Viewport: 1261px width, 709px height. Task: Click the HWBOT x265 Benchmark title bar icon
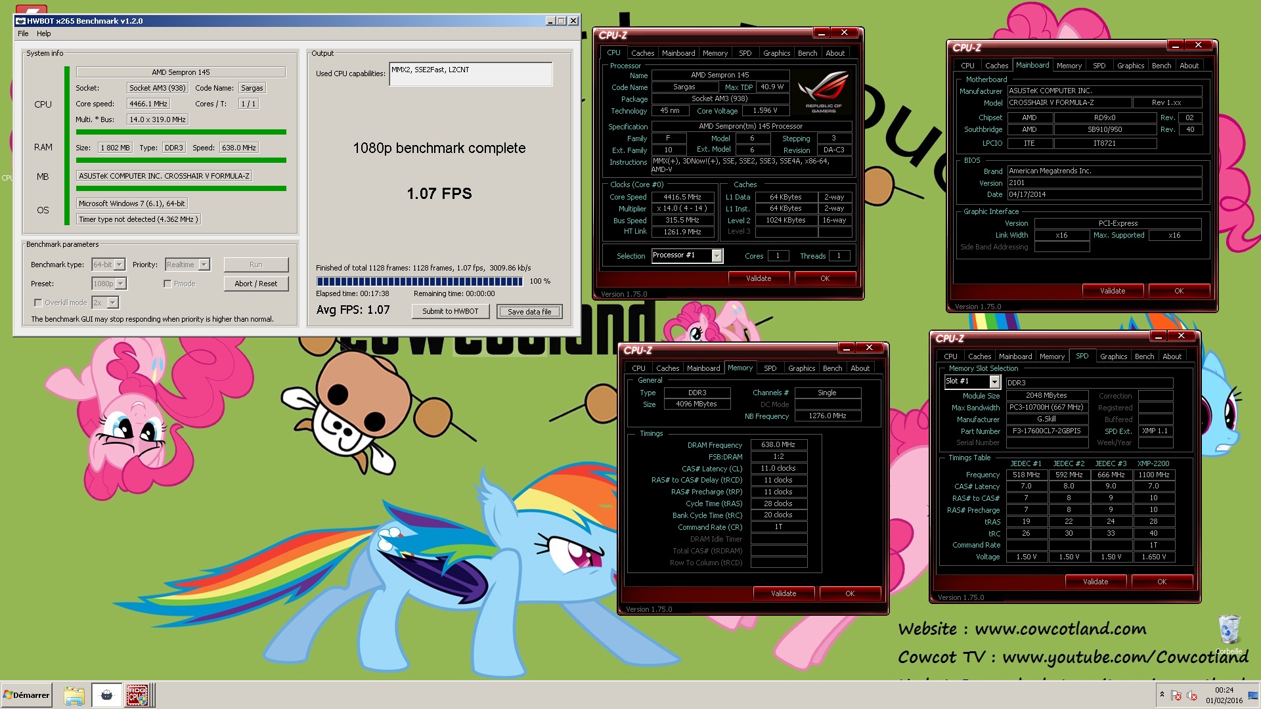(x=20, y=21)
